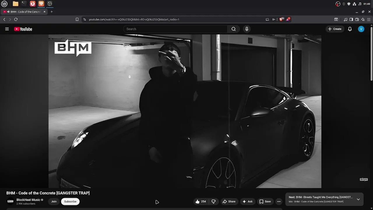Open the red circular app in taskbar
The width and height of the screenshot is (373, 210).
click(x=33, y=4)
